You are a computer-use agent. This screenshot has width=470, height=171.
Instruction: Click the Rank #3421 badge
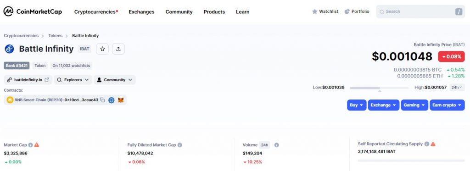pyautogui.click(x=17, y=65)
